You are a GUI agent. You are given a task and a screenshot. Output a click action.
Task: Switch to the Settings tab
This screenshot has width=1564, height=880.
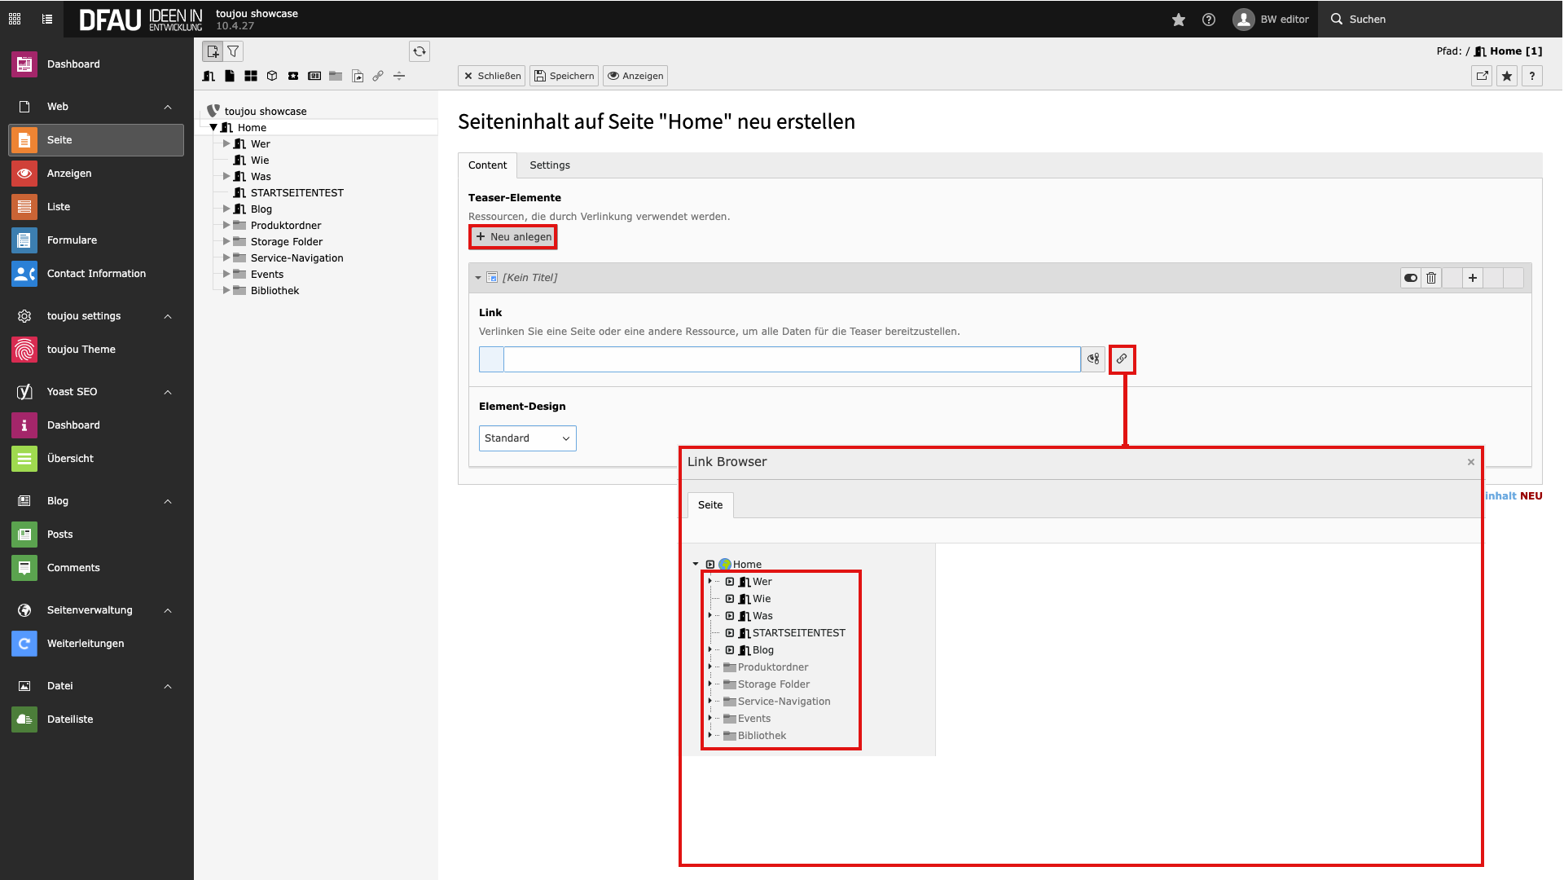click(x=550, y=165)
